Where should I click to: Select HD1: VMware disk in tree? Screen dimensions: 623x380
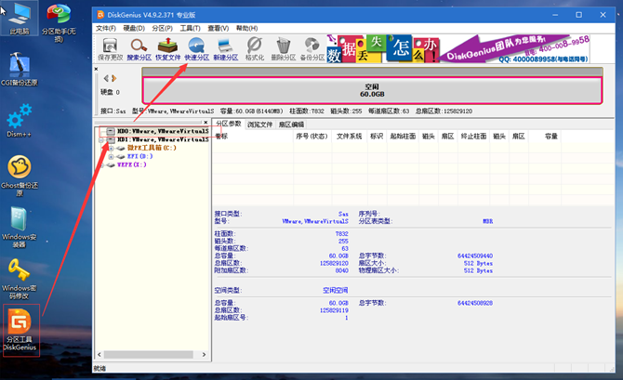coord(163,139)
